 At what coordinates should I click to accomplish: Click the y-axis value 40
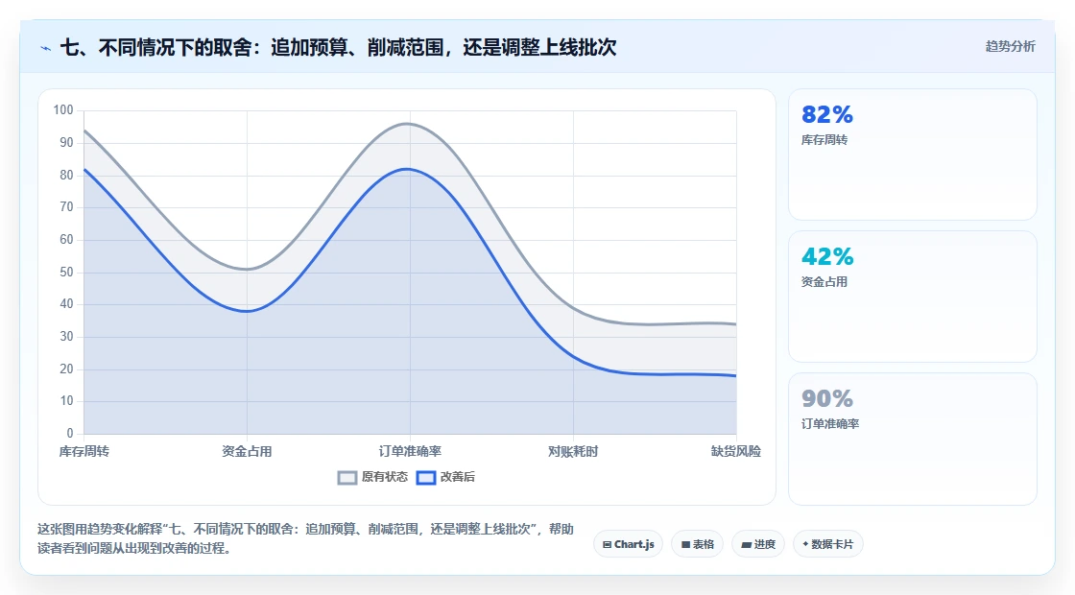point(66,304)
